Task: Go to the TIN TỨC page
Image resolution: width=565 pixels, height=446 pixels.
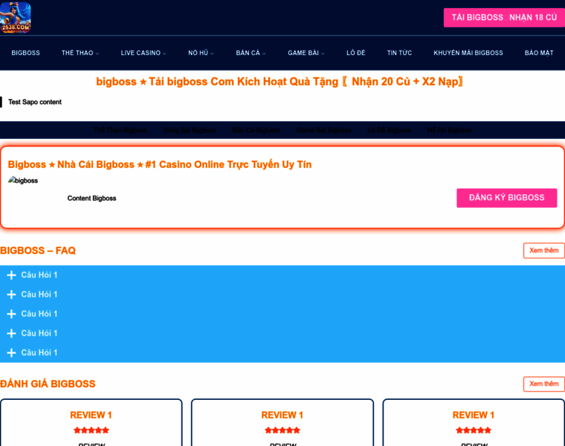Action: point(399,53)
